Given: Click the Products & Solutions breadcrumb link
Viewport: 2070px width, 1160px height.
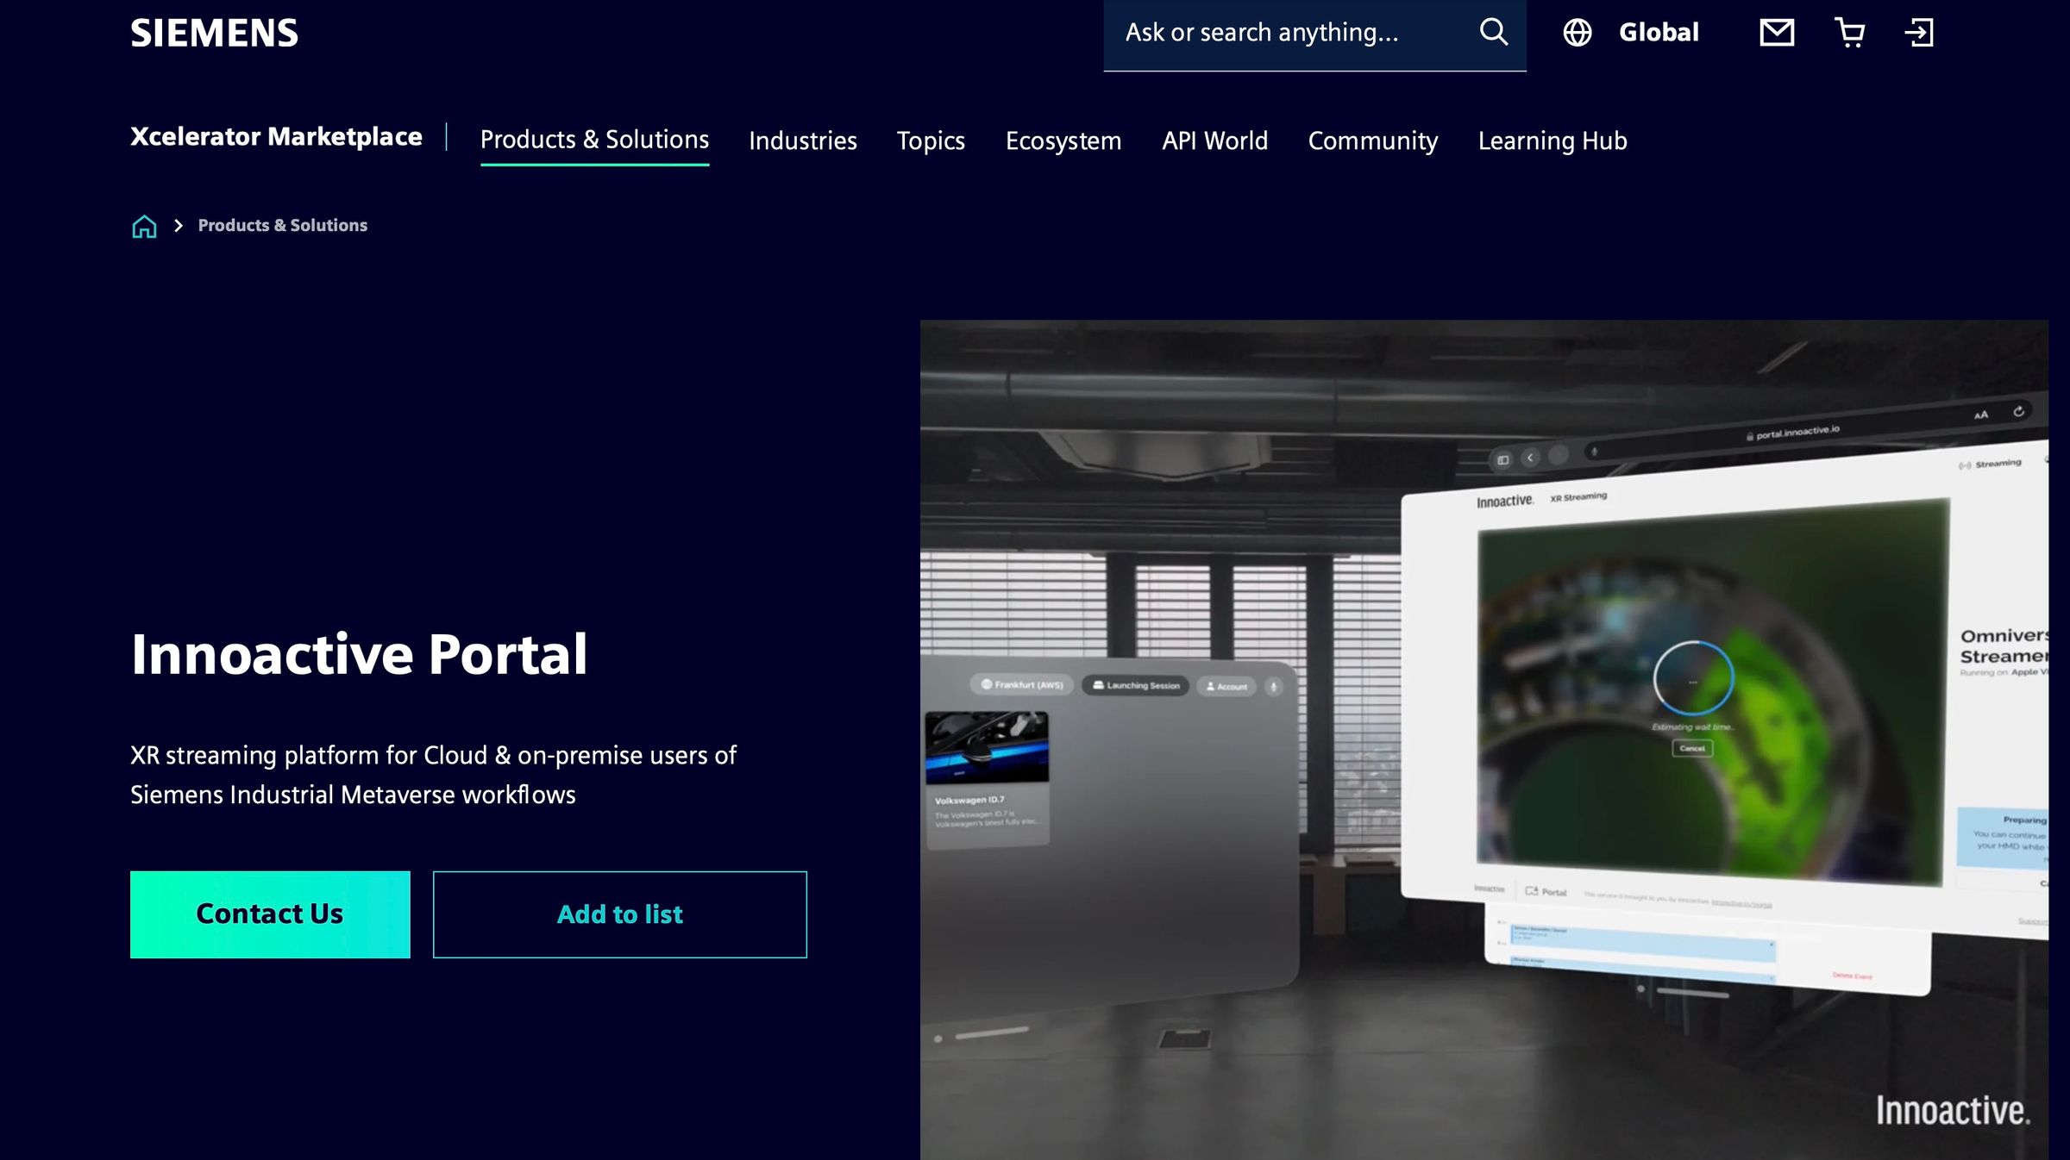Looking at the screenshot, I should pyautogui.click(x=282, y=225).
